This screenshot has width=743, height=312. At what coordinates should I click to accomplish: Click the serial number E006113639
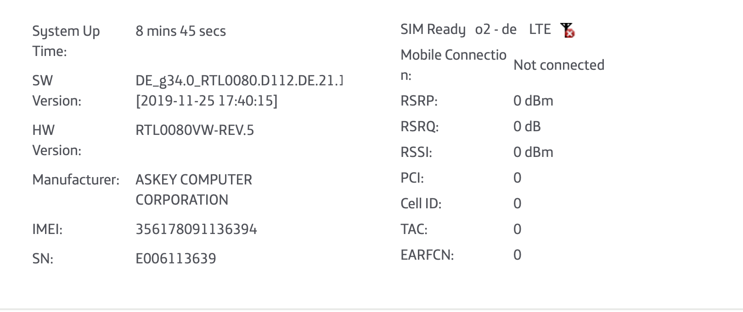(176, 258)
